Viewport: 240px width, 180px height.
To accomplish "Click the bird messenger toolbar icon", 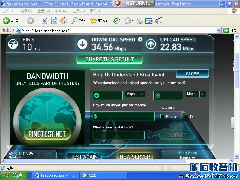I will 159,21.
